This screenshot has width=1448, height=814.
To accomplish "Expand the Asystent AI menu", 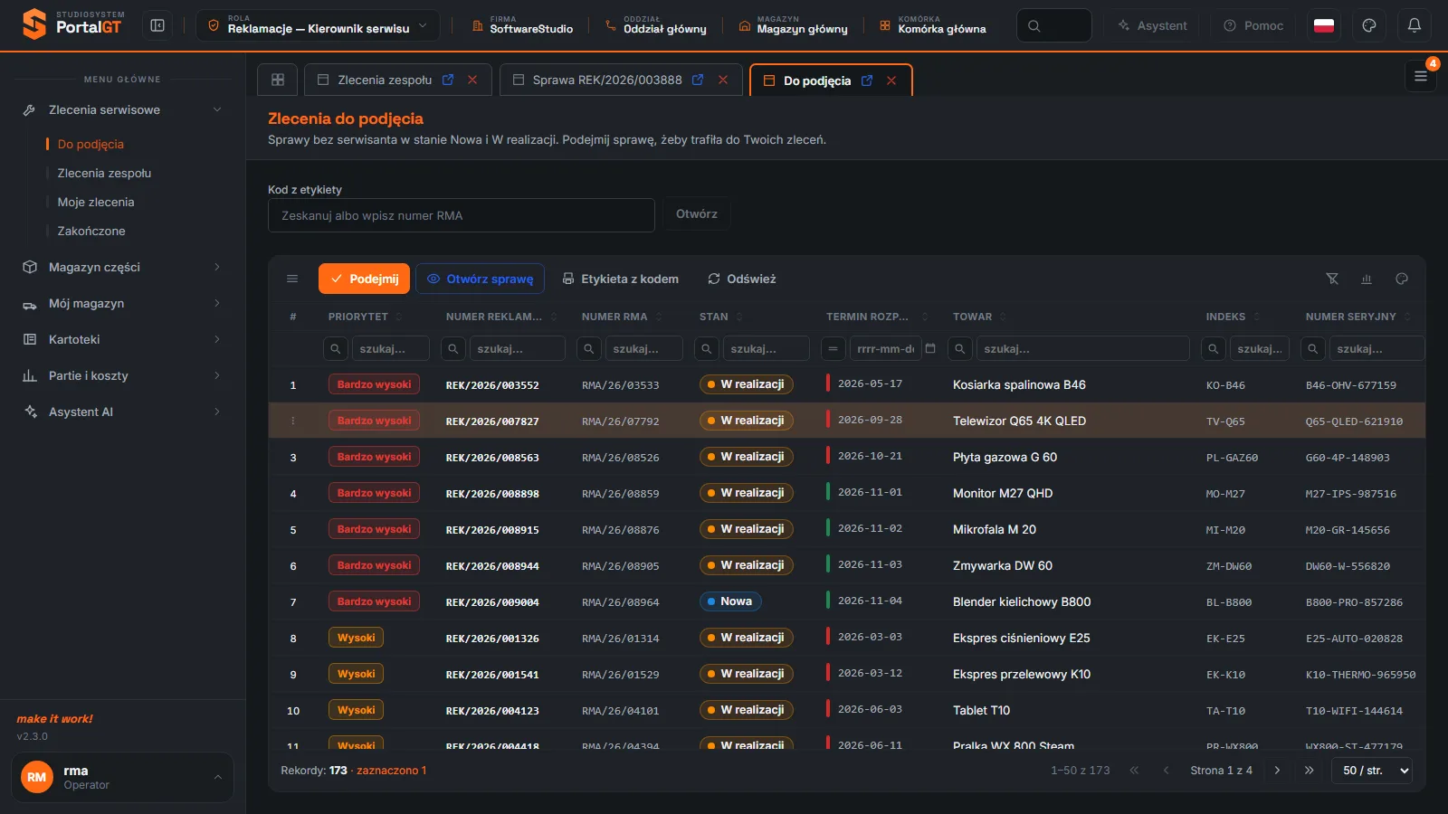I will tap(122, 412).
